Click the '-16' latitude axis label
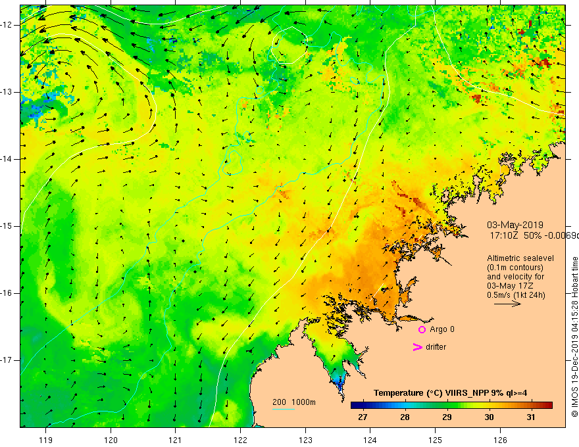579x447 pixels. pyautogui.click(x=7, y=293)
